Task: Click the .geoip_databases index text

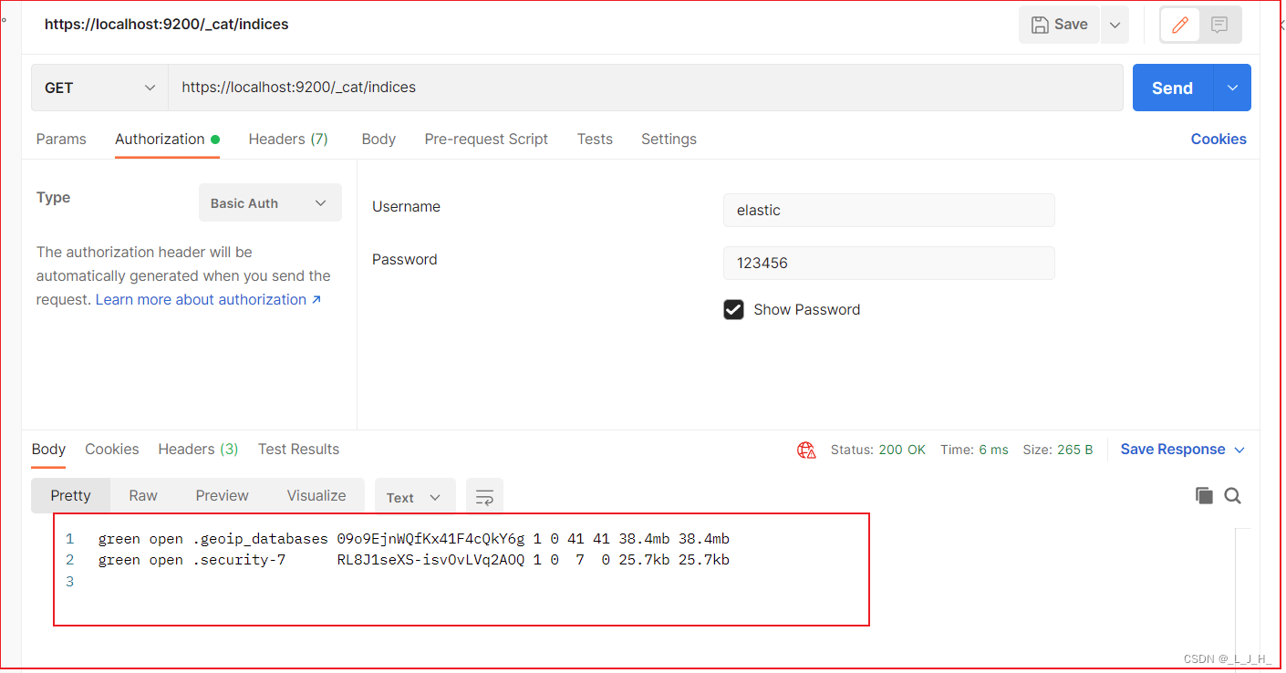Action: (x=260, y=539)
